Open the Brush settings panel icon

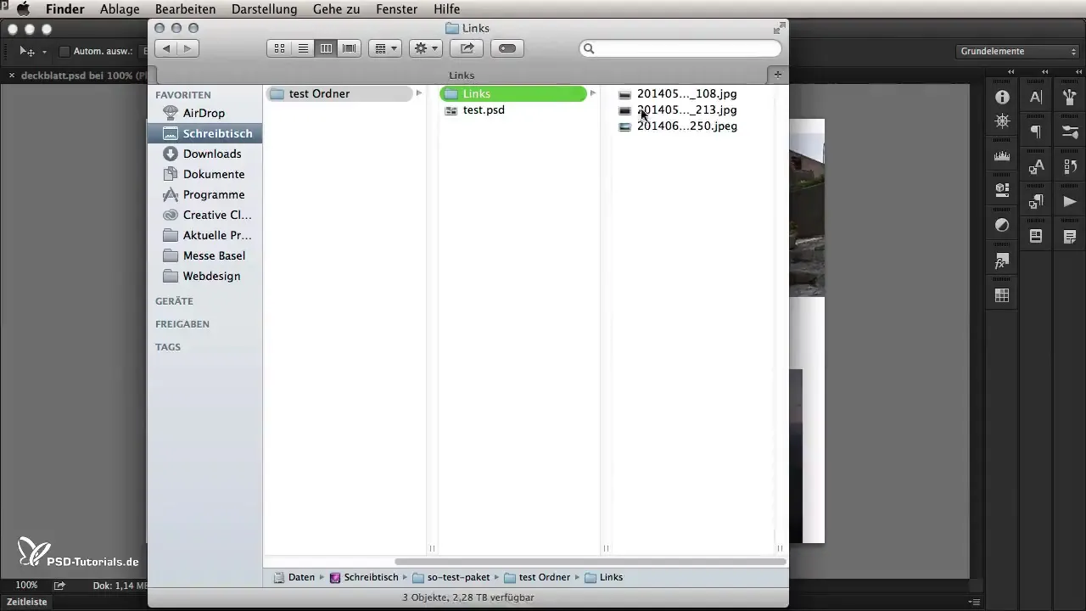(1070, 132)
